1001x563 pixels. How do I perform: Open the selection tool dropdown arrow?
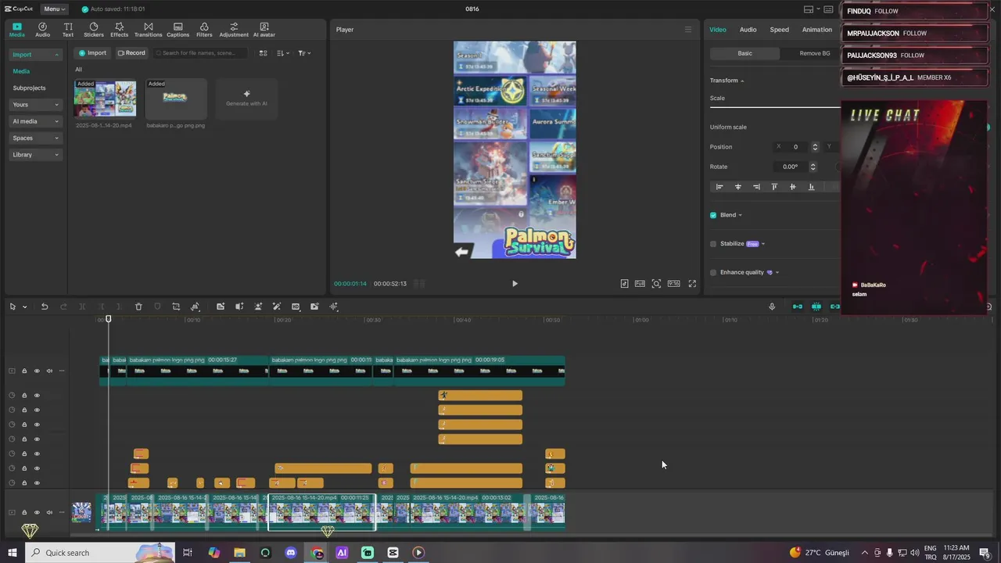pos(24,307)
